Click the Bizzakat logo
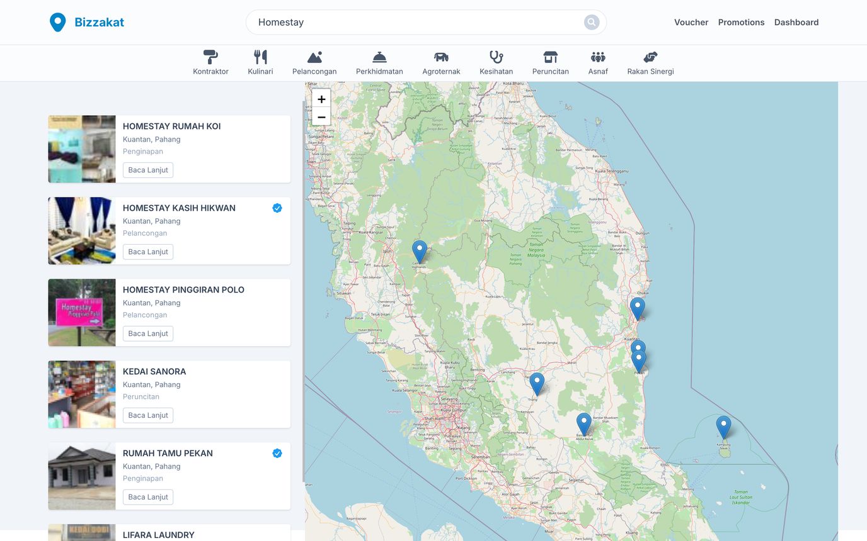 click(87, 23)
